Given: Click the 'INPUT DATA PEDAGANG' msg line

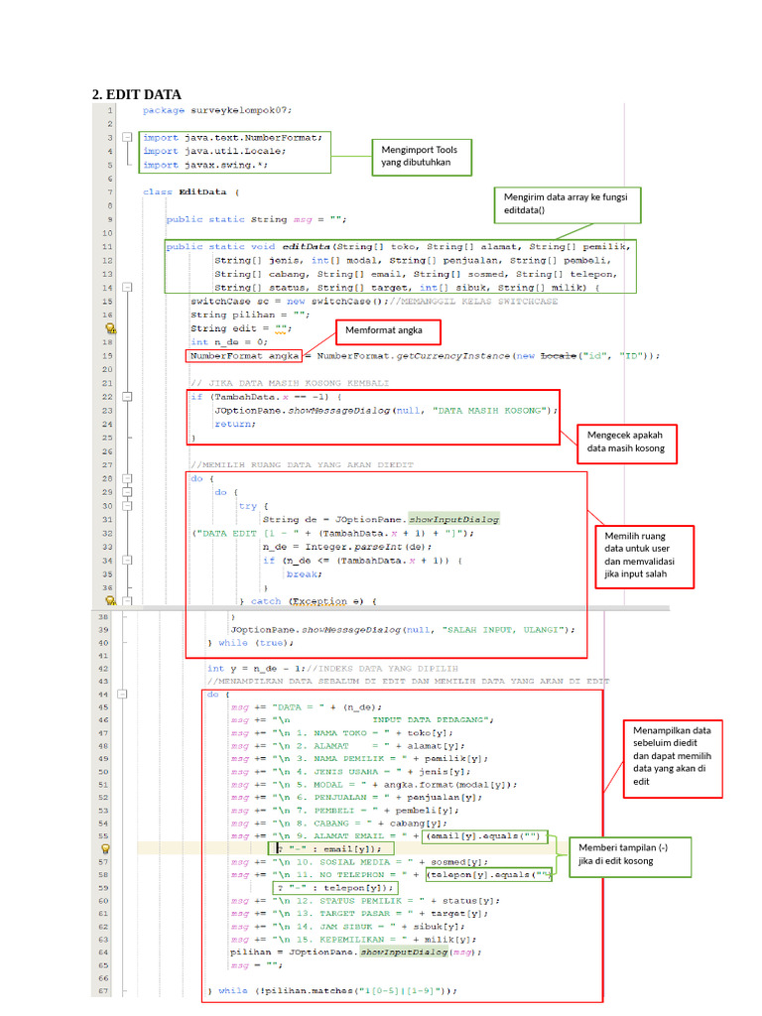Looking at the screenshot, I should [x=363, y=720].
